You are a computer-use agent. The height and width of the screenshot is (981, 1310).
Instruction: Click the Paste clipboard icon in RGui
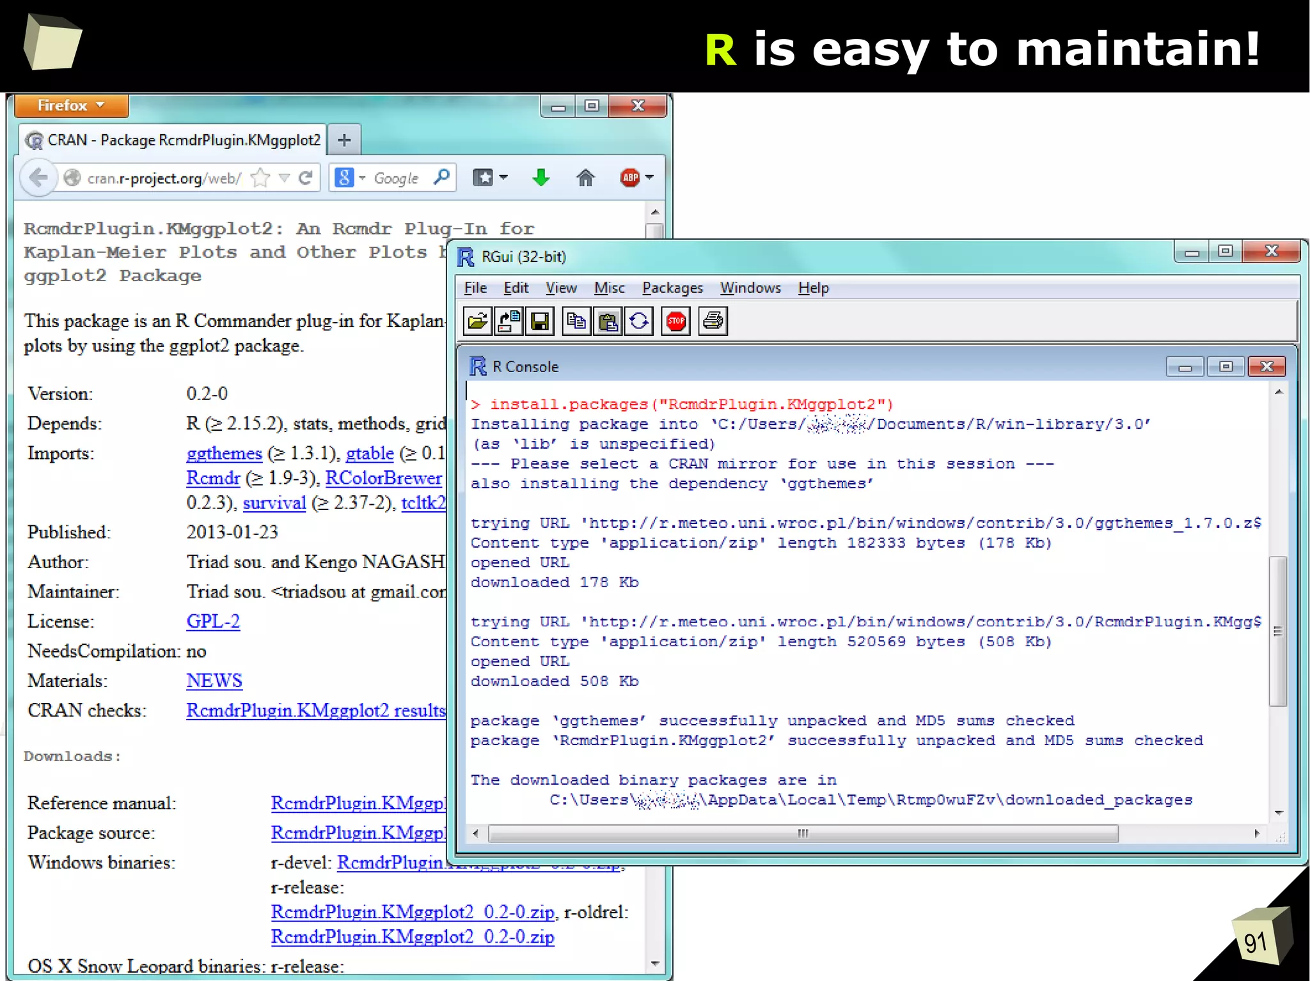(x=608, y=321)
